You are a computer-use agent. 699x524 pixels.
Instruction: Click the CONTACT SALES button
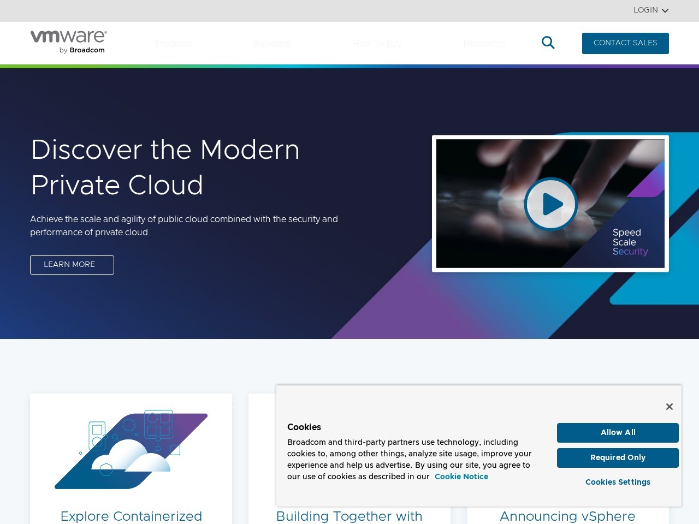[x=625, y=43]
